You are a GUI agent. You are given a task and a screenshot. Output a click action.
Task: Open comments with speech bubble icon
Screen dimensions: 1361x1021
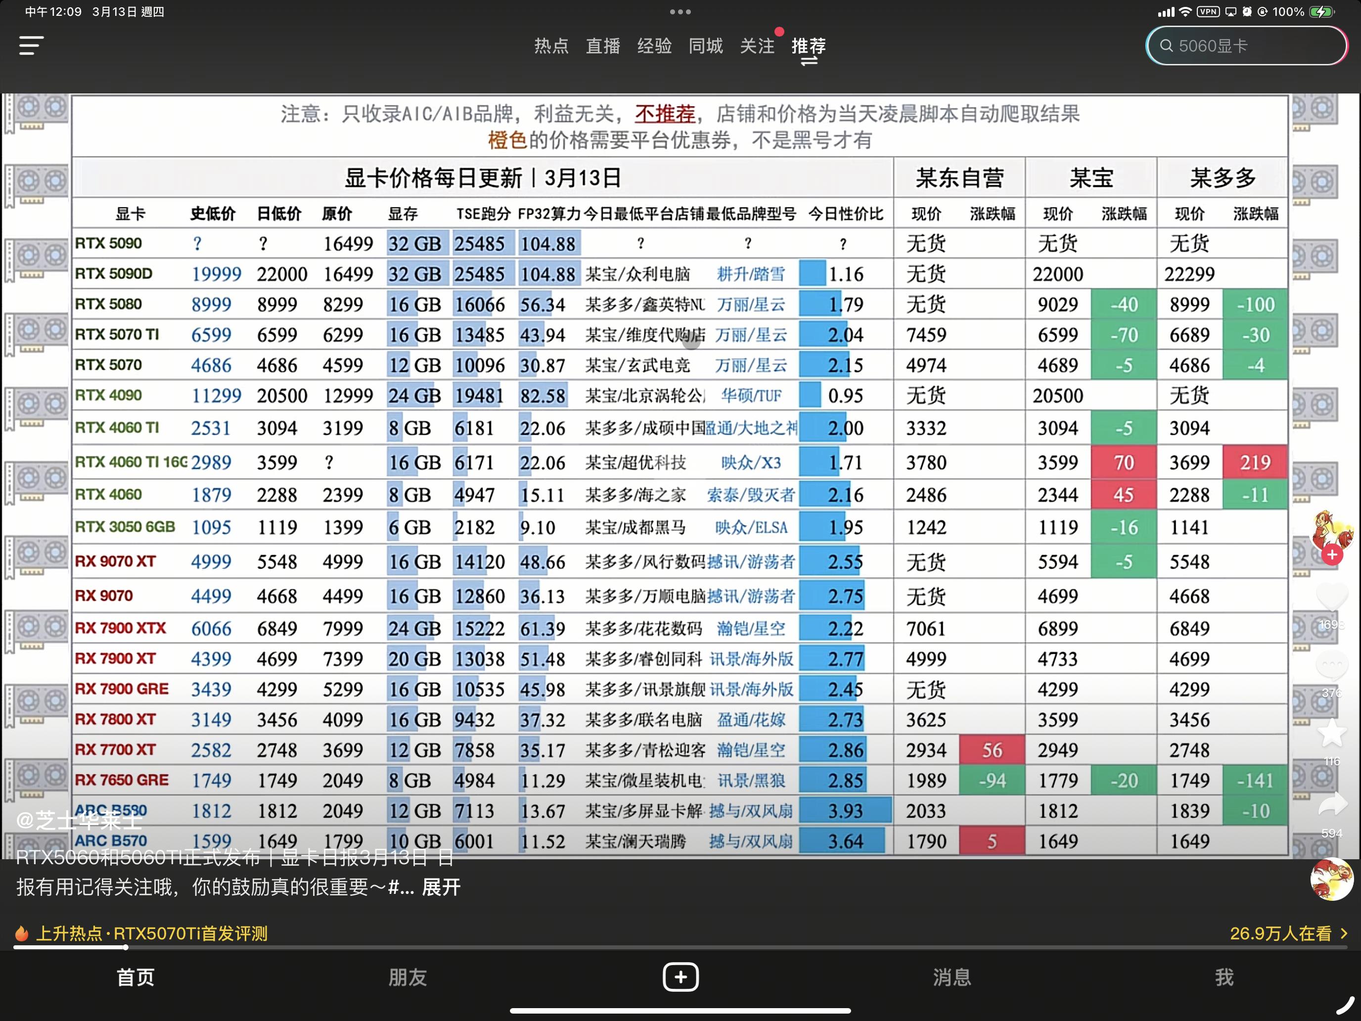tap(1332, 665)
